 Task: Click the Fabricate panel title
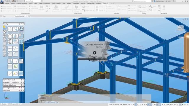click(x=116, y=14)
